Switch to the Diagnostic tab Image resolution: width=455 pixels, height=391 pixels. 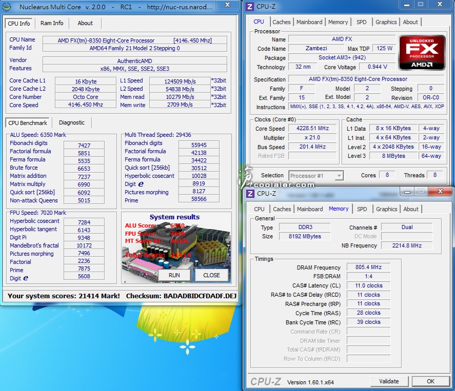click(72, 122)
